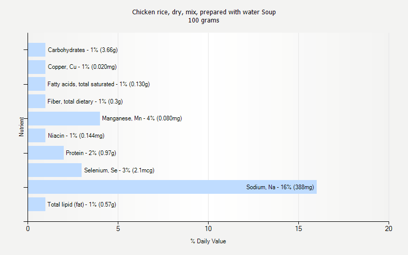
Task: Click the '% Daily Value' axis label
Action: [208, 241]
